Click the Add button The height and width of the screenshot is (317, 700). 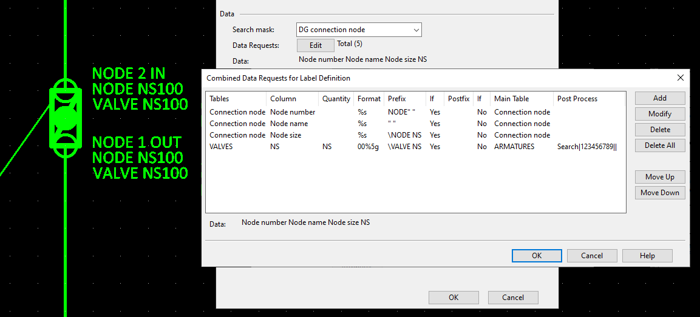pyautogui.click(x=659, y=98)
